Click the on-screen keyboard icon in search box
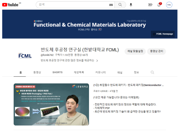Image resolution: width=178 pixels, height=132 pixels. click(x=111, y=5)
